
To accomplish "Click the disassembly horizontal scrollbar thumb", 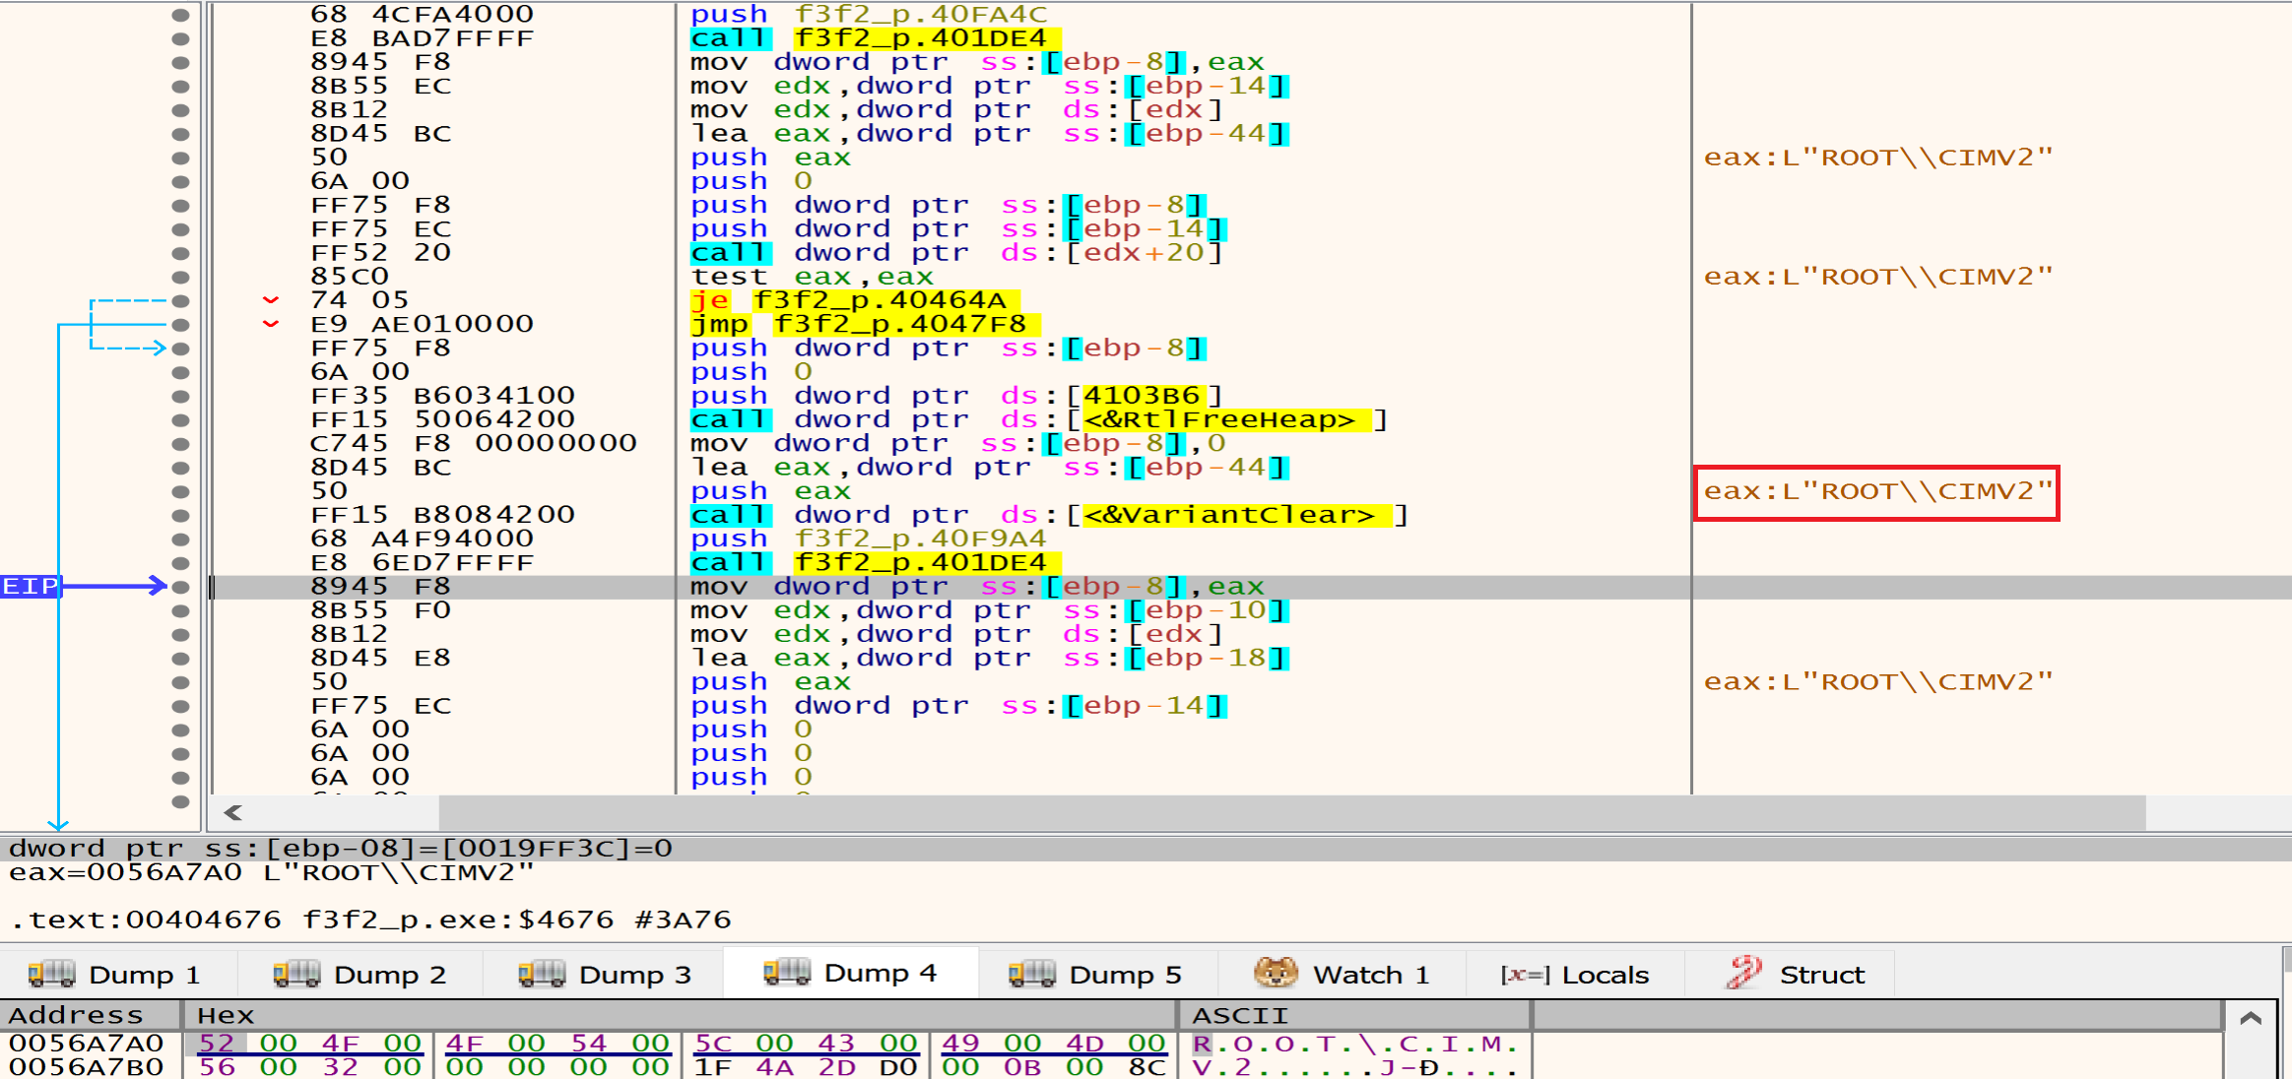I will click(x=1290, y=812).
